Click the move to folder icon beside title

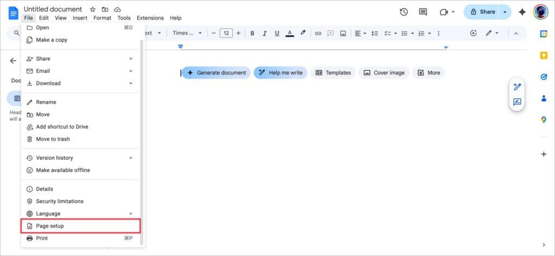105,10
